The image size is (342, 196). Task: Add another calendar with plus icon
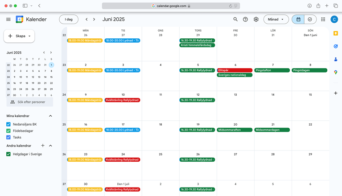click(x=43, y=146)
